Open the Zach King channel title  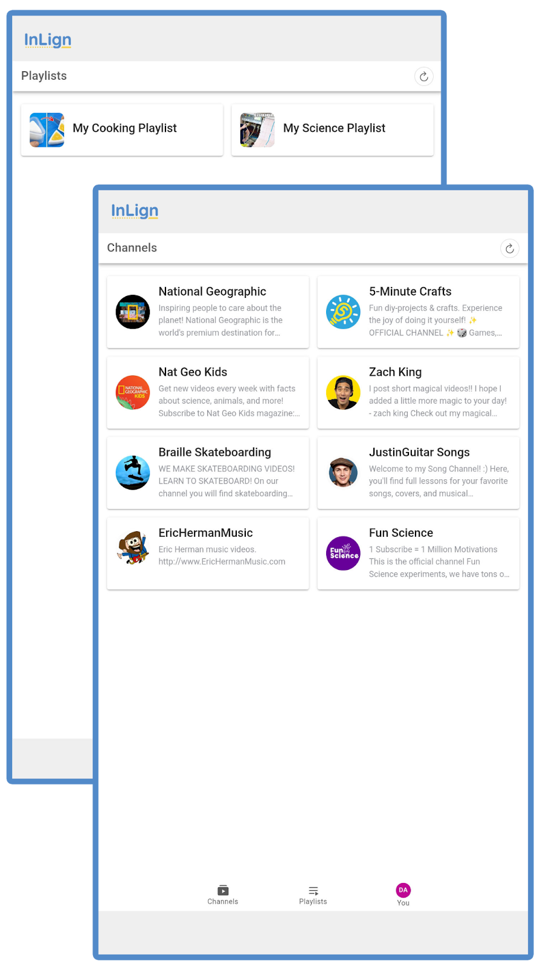click(395, 372)
